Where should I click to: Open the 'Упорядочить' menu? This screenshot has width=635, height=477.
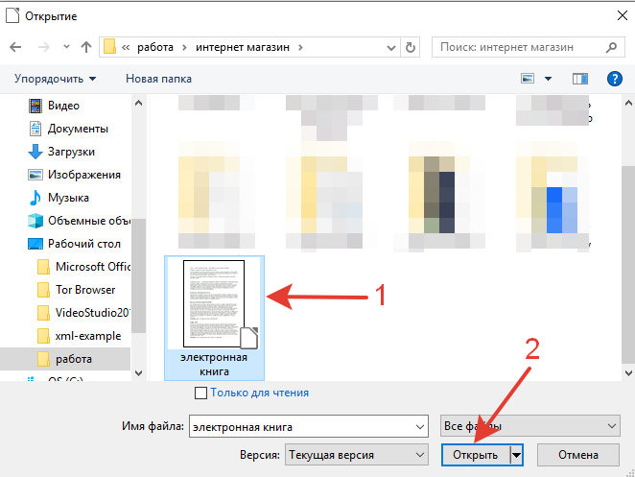[55, 79]
